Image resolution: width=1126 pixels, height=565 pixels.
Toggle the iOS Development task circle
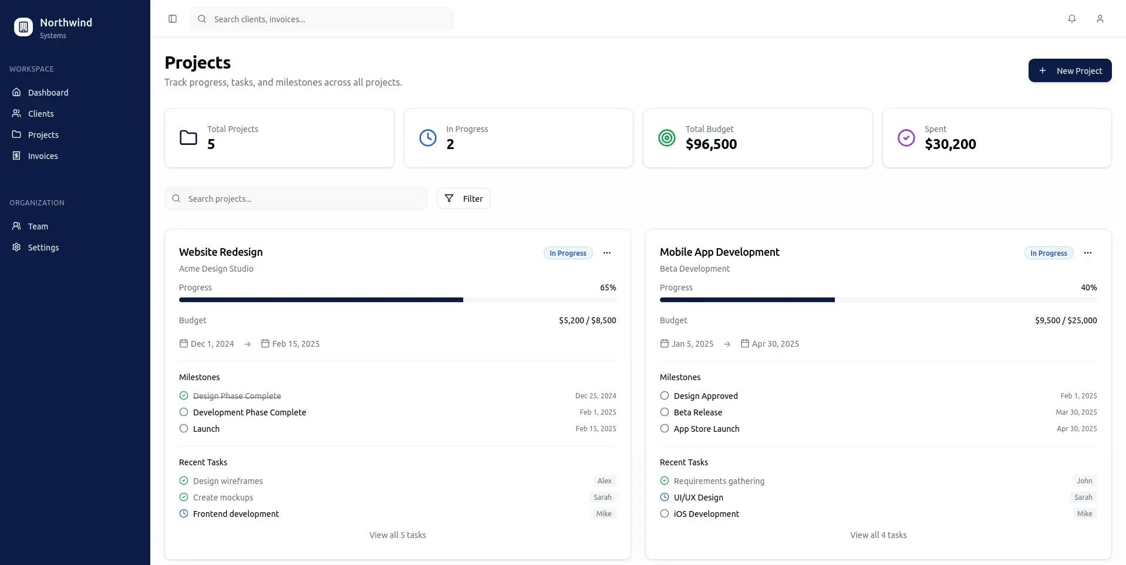[x=664, y=513]
